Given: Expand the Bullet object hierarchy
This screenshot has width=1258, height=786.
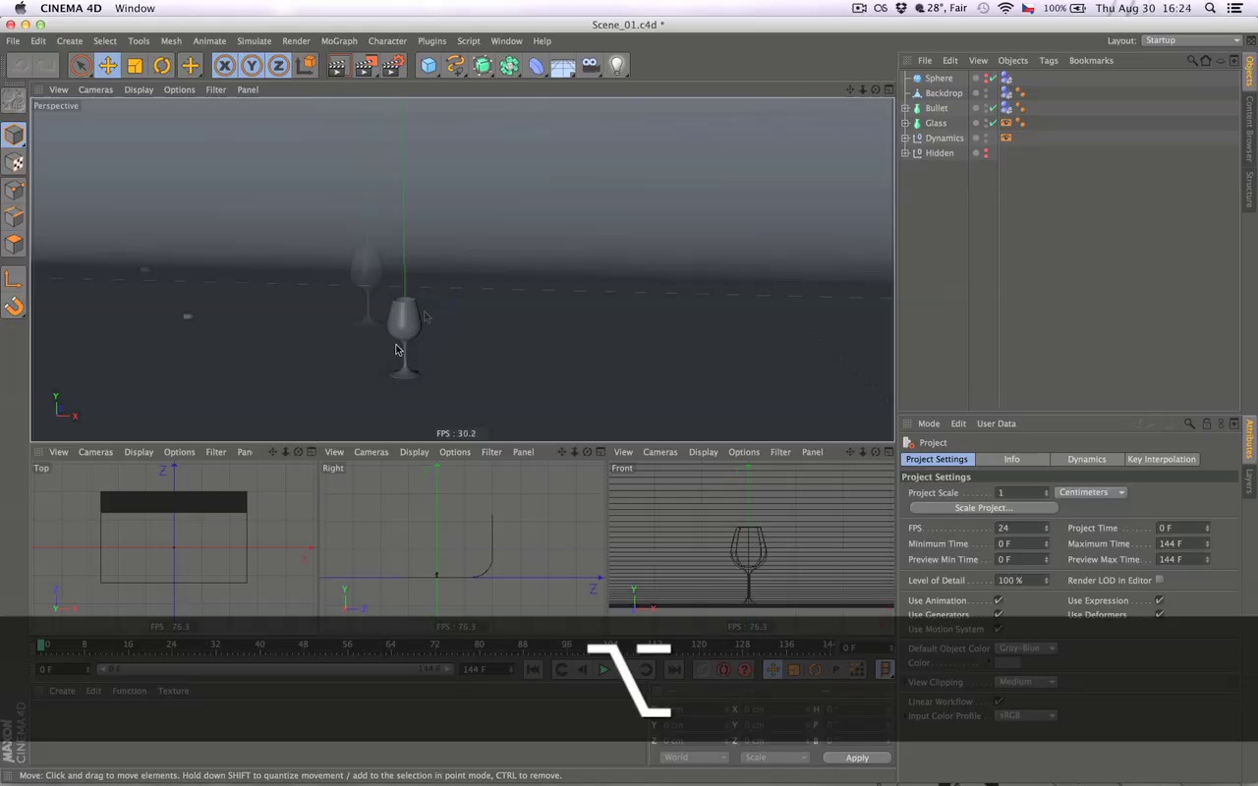Looking at the screenshot, I should tap(905, 108).
